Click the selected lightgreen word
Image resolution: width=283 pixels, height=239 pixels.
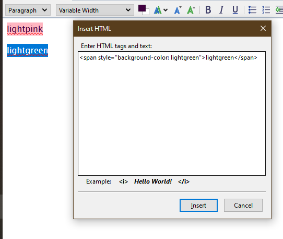[27, 50]
